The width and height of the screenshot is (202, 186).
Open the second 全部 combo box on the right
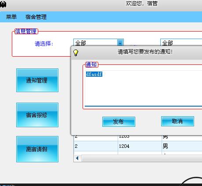[x=181, y=43]
